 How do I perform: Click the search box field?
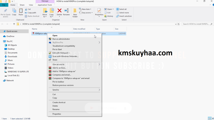[197, 24]
